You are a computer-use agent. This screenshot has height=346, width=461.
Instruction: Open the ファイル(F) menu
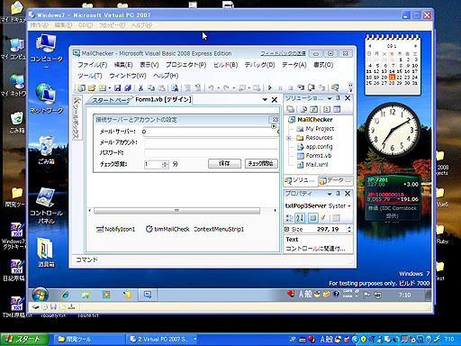coord(93,65)
